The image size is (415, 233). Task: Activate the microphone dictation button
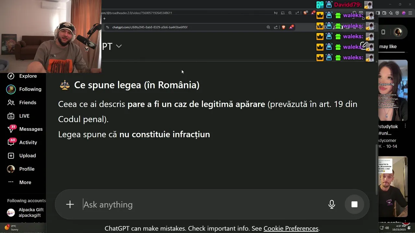[x=332, y=204]
